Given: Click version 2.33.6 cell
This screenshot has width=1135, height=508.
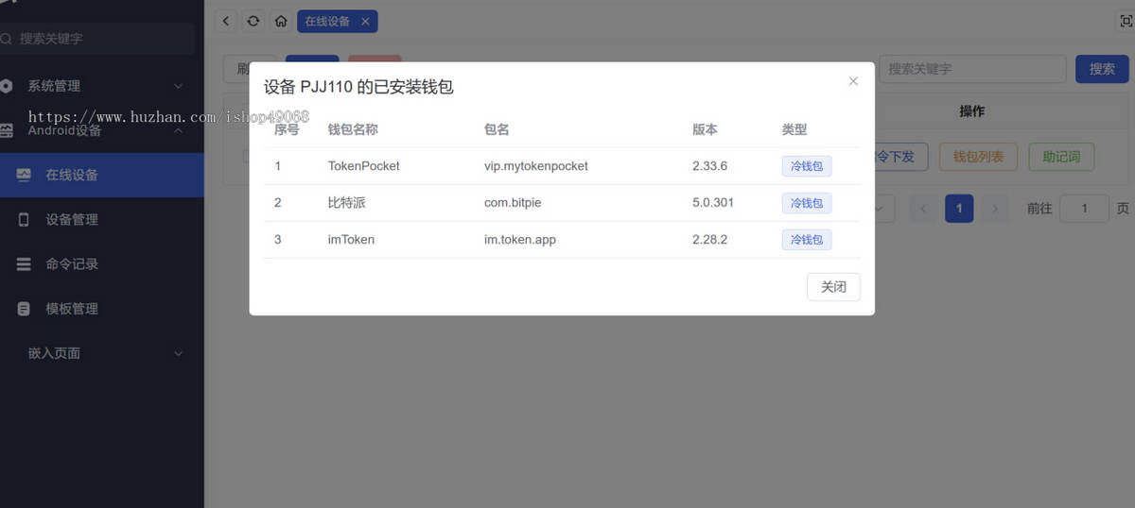Looking at the screenshot, I should coord(709,166).
